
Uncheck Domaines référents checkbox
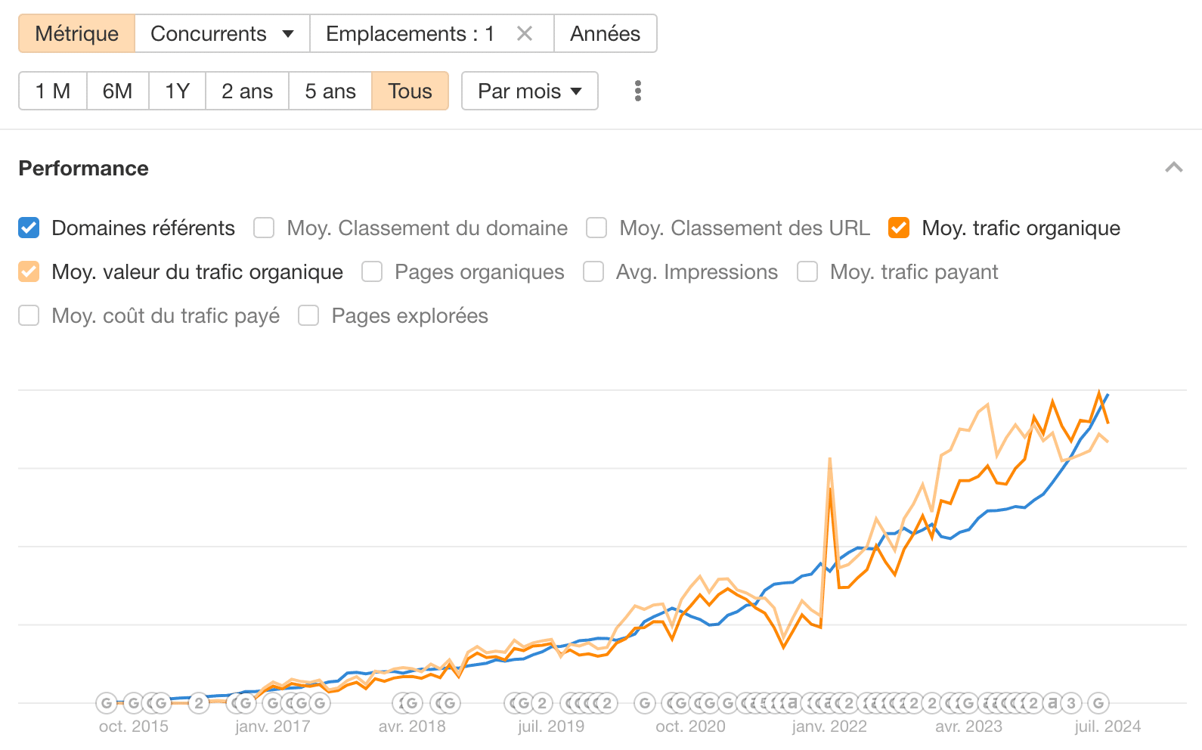point(29,228)
